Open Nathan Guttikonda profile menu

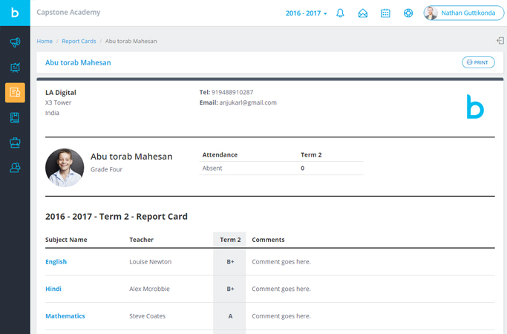pos(464,13)
